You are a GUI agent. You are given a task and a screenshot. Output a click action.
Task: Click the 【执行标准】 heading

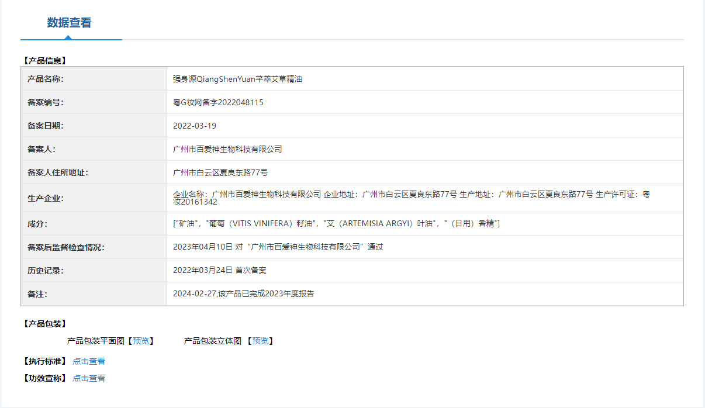point(44,361)
